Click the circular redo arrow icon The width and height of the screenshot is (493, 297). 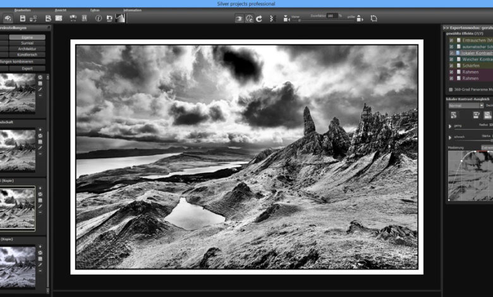click(x=259, y=18)
